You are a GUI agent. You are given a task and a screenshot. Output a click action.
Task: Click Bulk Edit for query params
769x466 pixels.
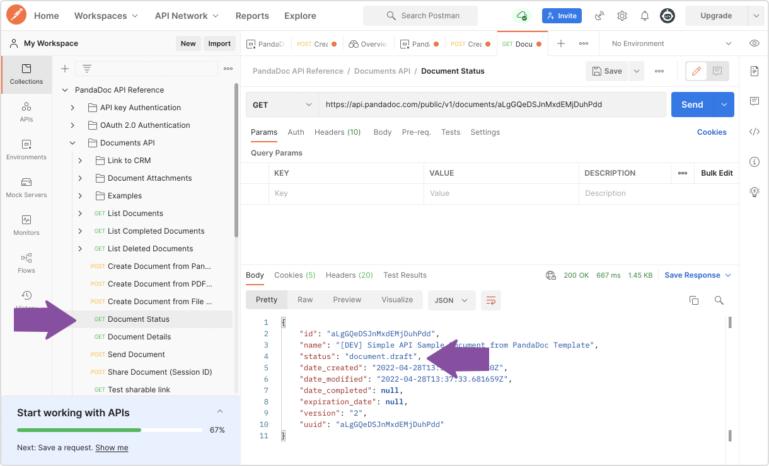coord(717,173)
